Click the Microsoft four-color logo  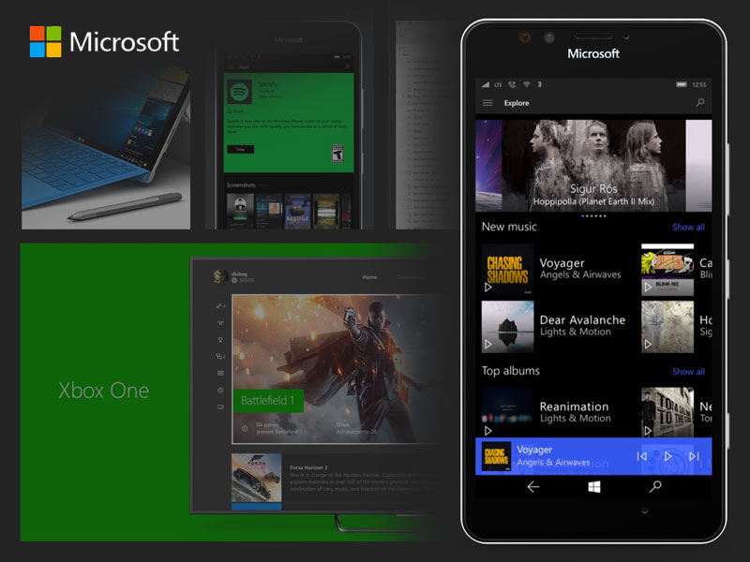[45, 41]
